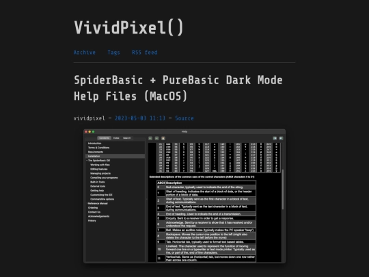Click the vividpixel author name
This screenshot has height=277, width=369.
90,118
